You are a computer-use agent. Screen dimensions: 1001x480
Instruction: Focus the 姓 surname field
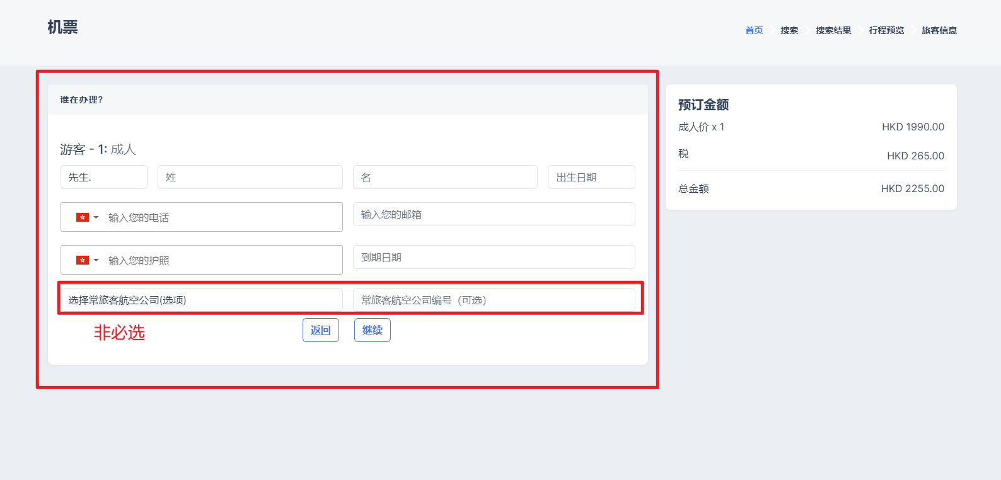point(250,177)
